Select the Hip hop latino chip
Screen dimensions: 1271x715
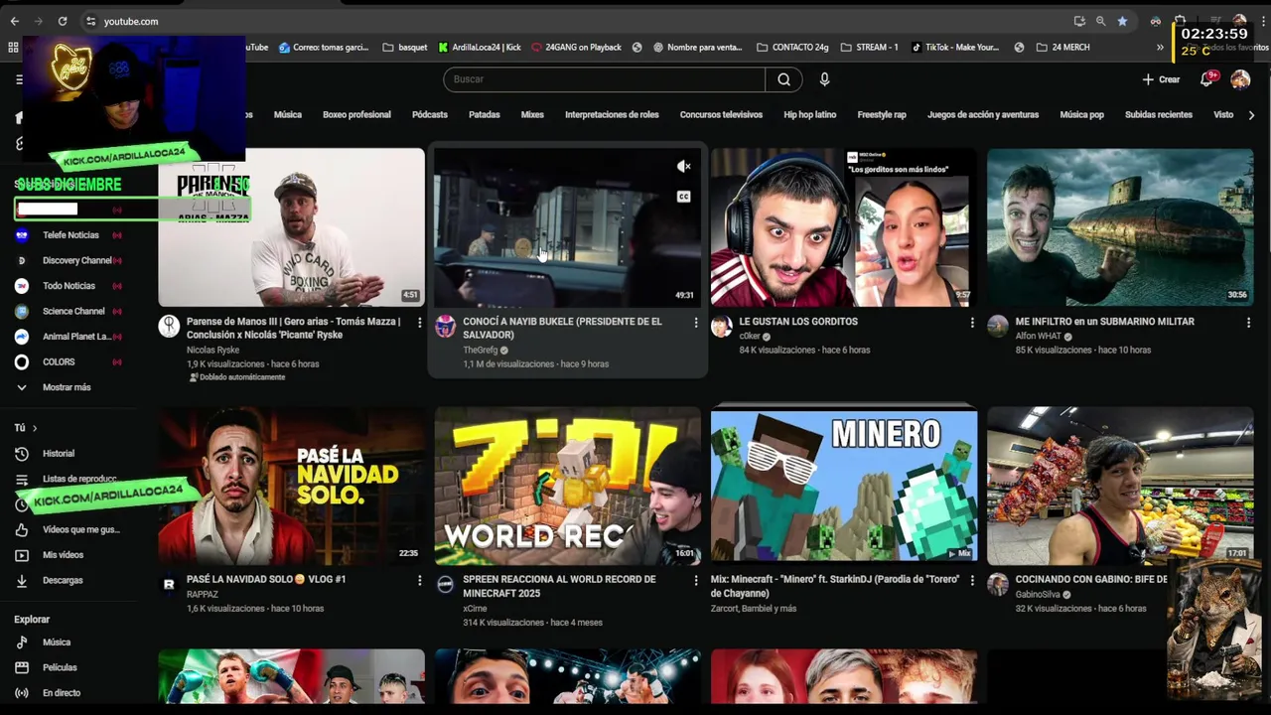click(810, 115)
